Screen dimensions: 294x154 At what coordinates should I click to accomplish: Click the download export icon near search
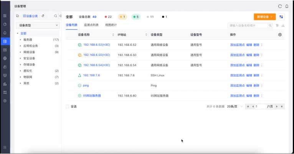[x=283, y=25]
